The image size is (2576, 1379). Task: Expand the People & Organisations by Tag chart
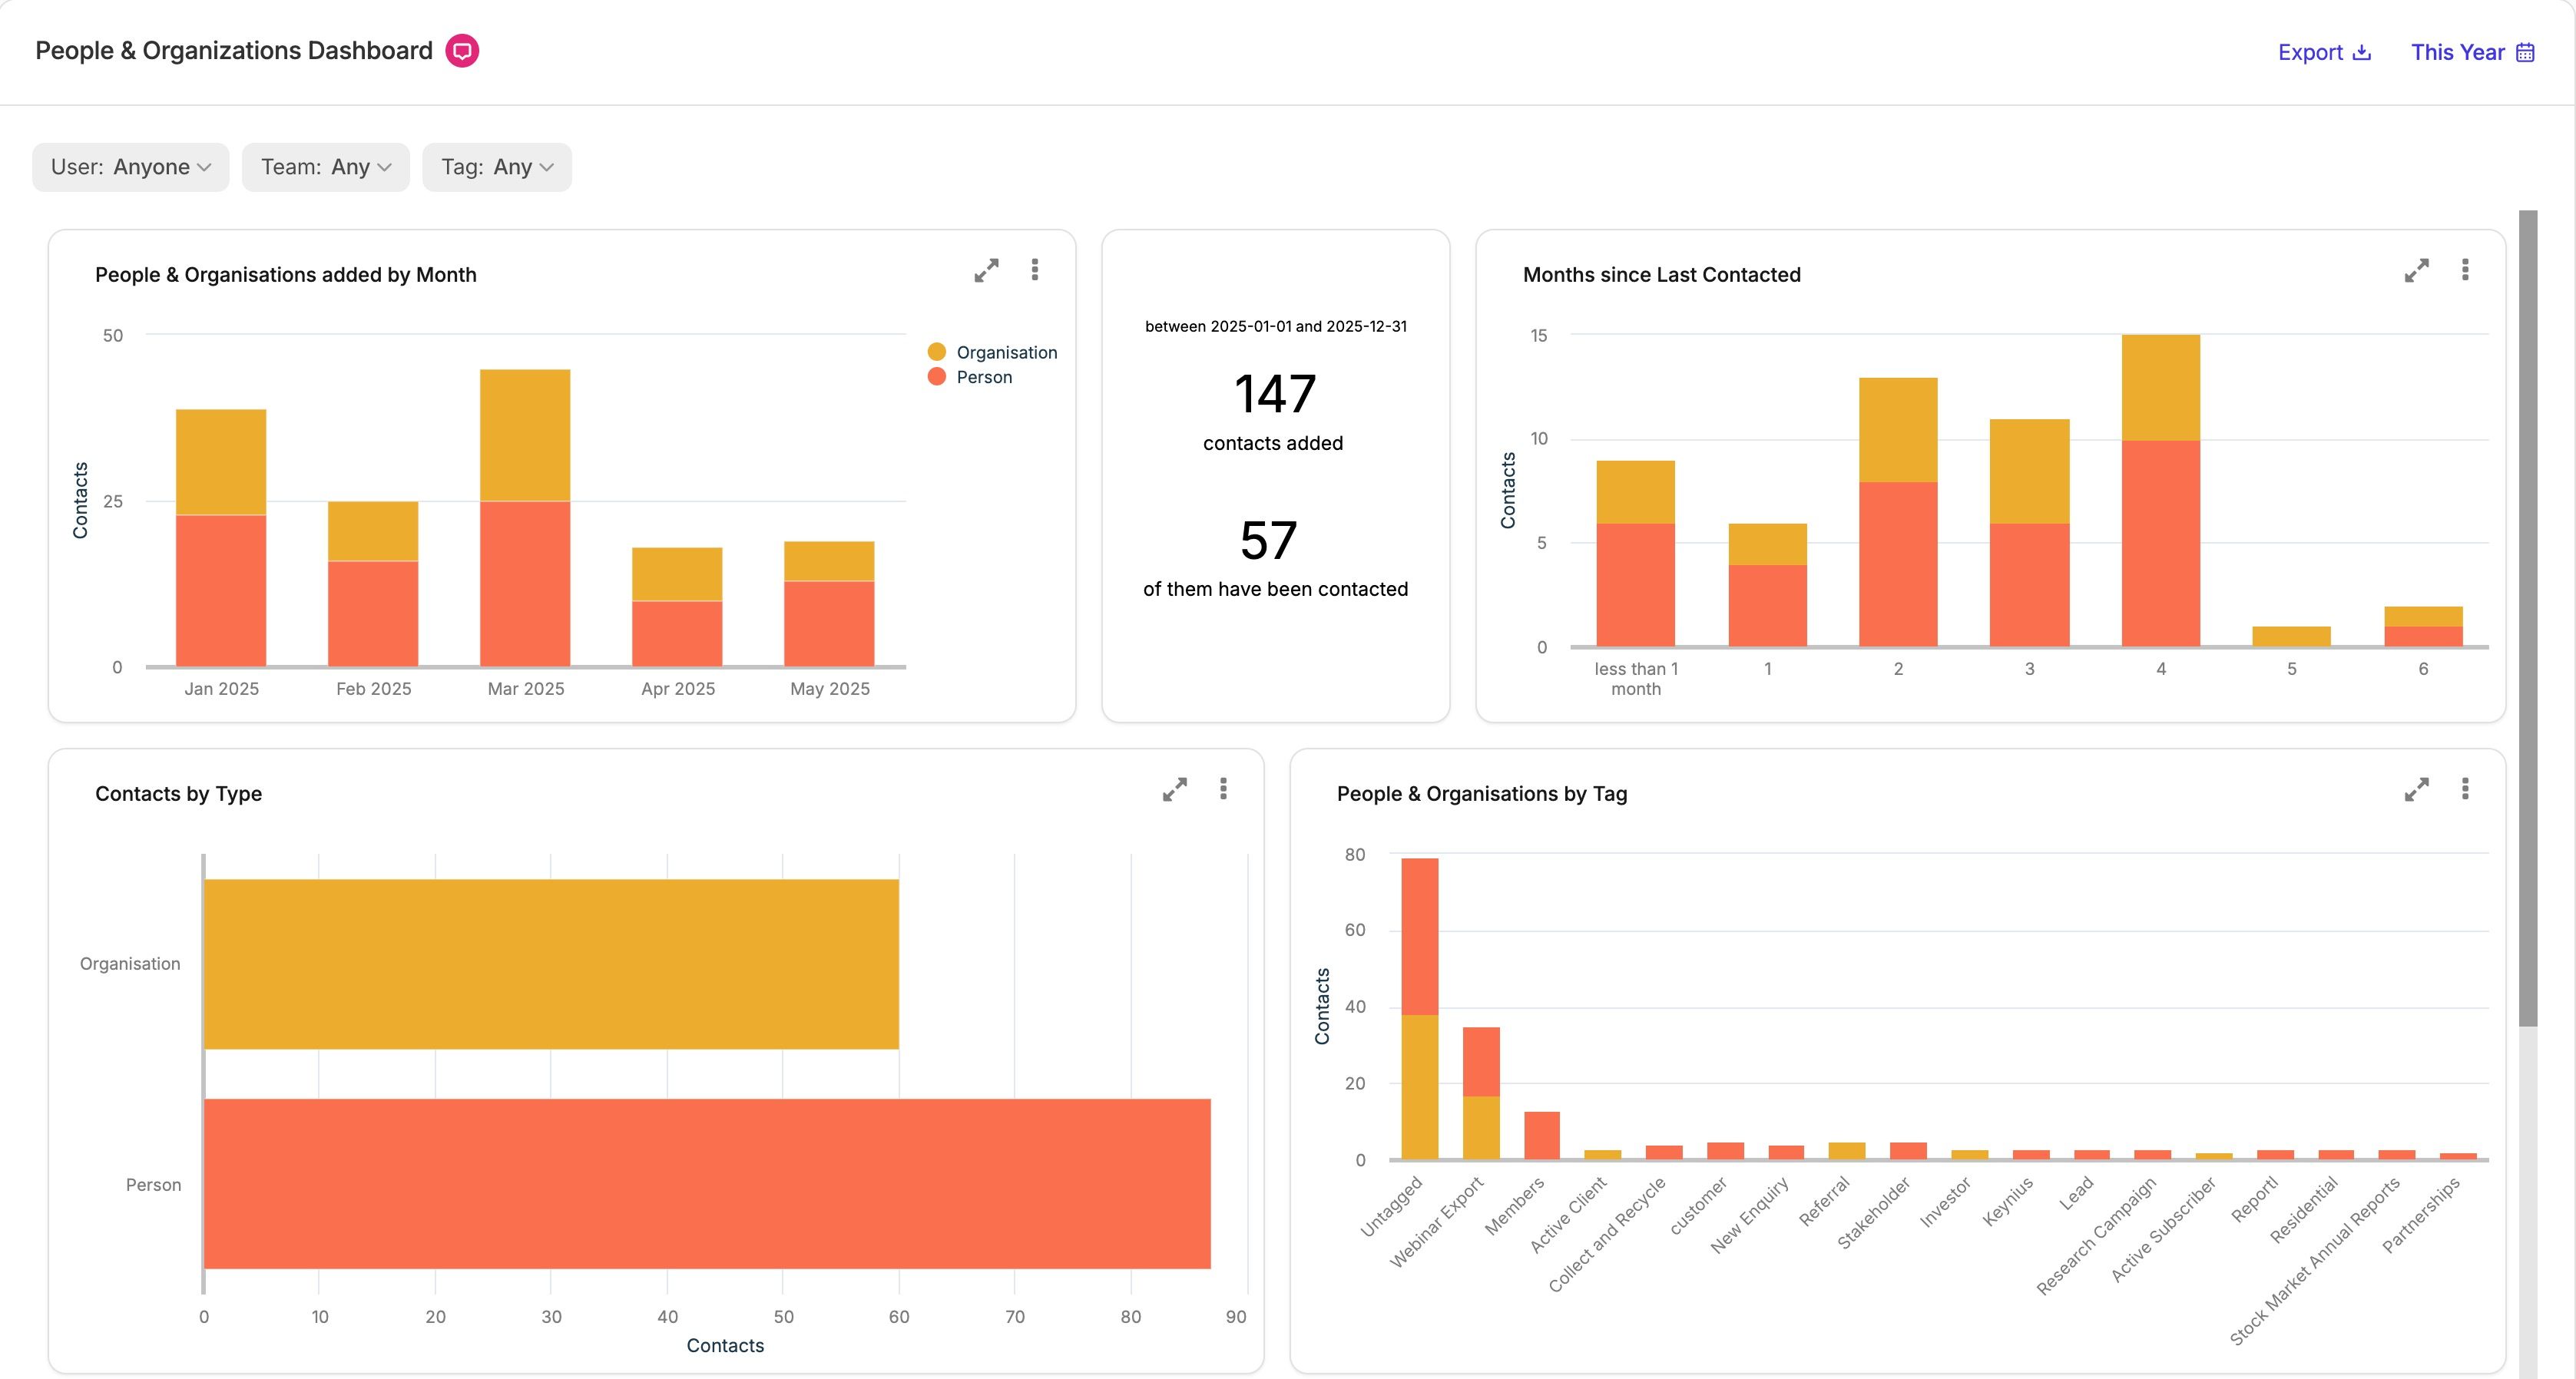coord(2416,789)
